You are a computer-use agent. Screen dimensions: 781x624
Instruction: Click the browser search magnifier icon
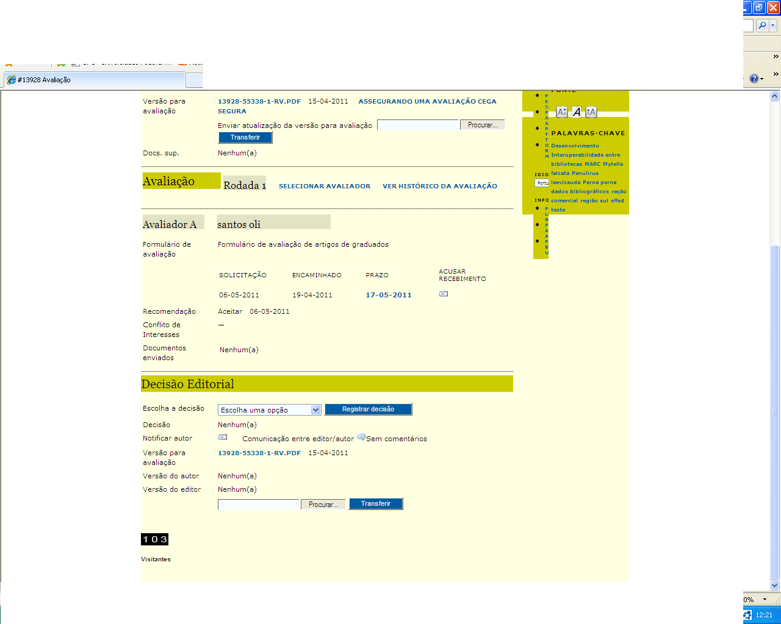762,26
